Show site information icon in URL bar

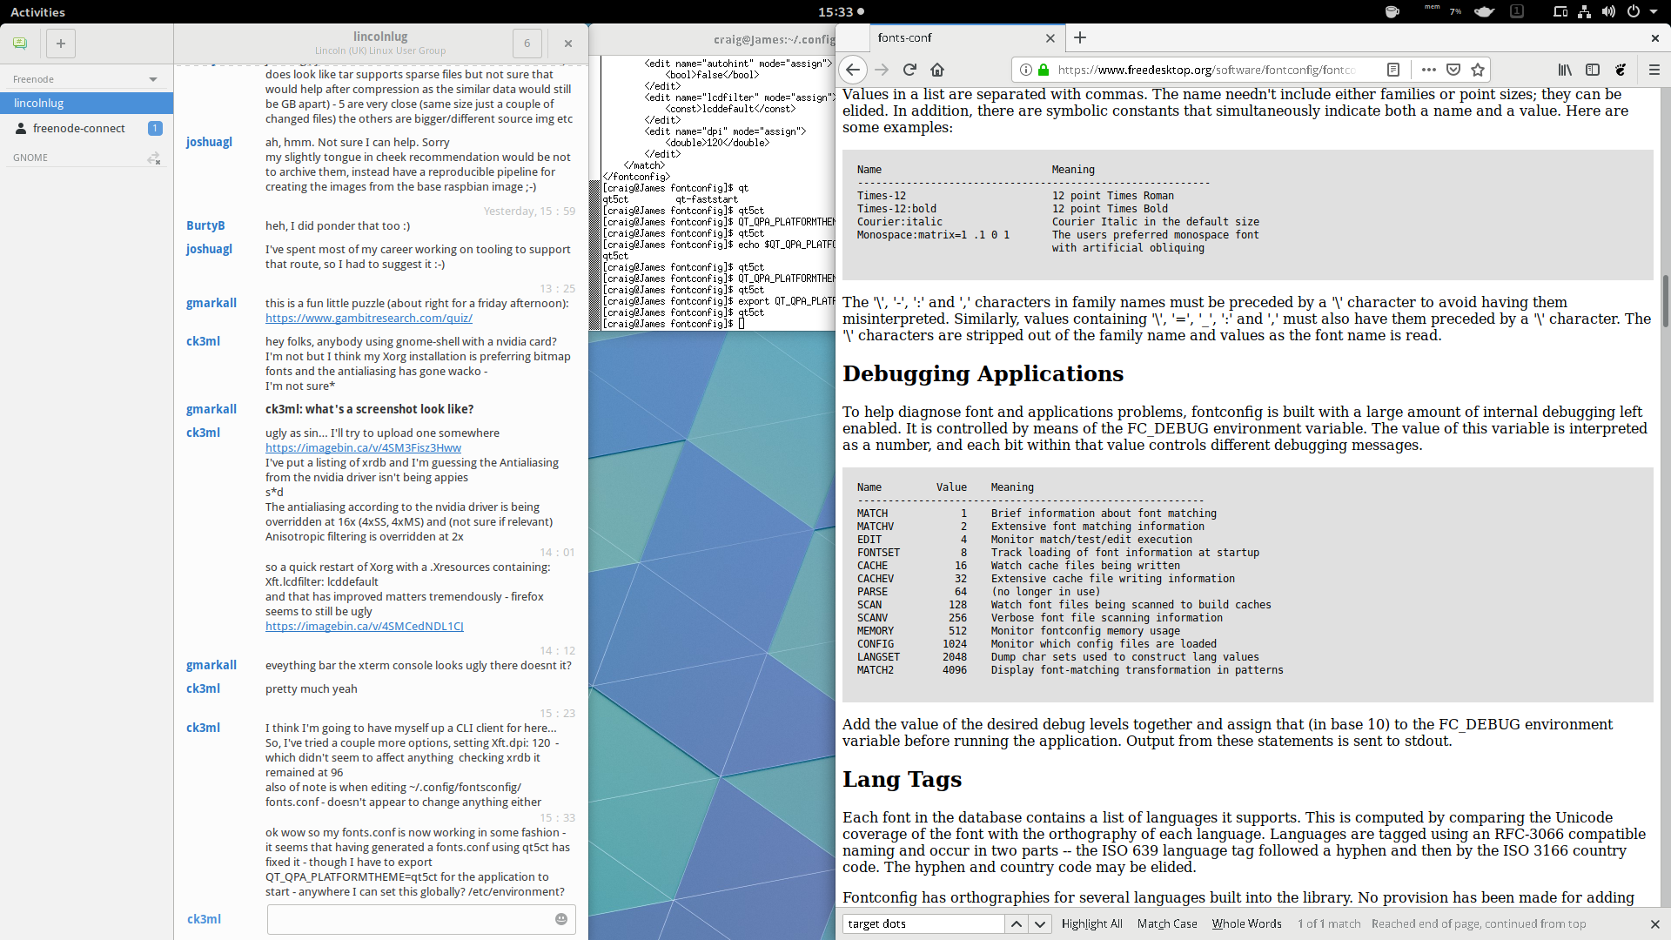click(1026, 70)
